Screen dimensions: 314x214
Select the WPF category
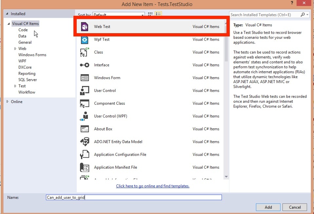[22, 61]
